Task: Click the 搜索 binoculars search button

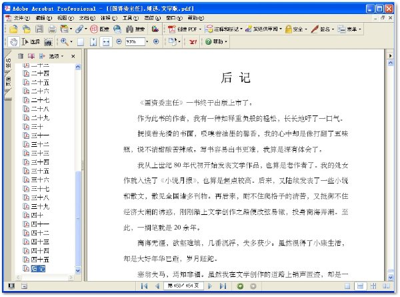Action: (135, 29)
